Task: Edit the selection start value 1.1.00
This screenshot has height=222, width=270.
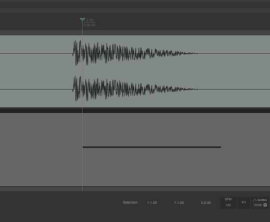Action: 152,203
